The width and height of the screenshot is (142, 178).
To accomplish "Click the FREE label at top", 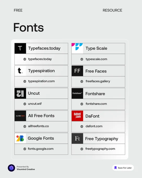I will tap(18, 10).
